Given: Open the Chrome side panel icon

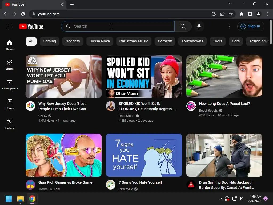Looking at the screenshot, I should [250, 14].
